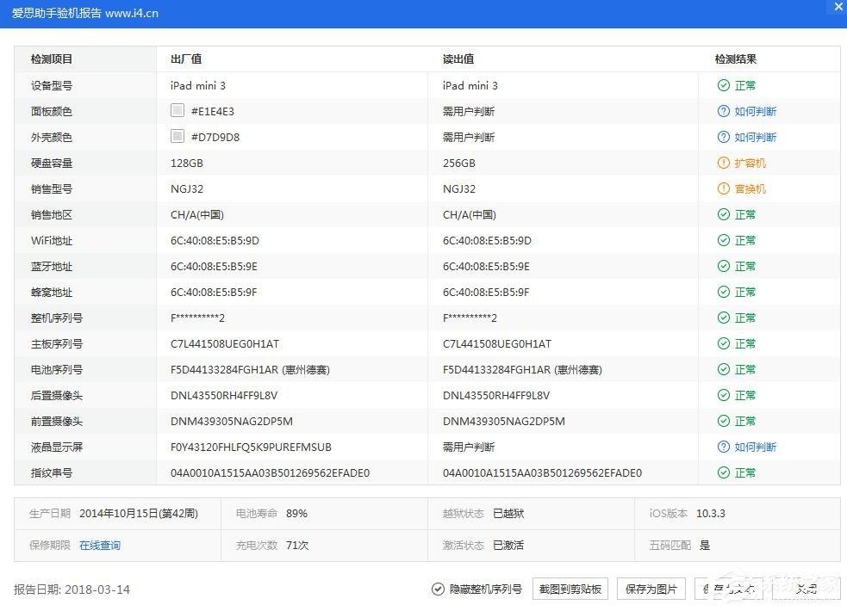Click the production date 2014年10月15日(第42周)
Image resolution: width=847 pixels, height=611 pixels.
(139, 514)
